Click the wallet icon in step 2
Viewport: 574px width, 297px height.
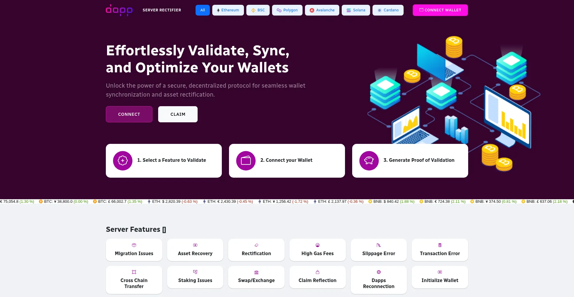click(x=246, y=161)
